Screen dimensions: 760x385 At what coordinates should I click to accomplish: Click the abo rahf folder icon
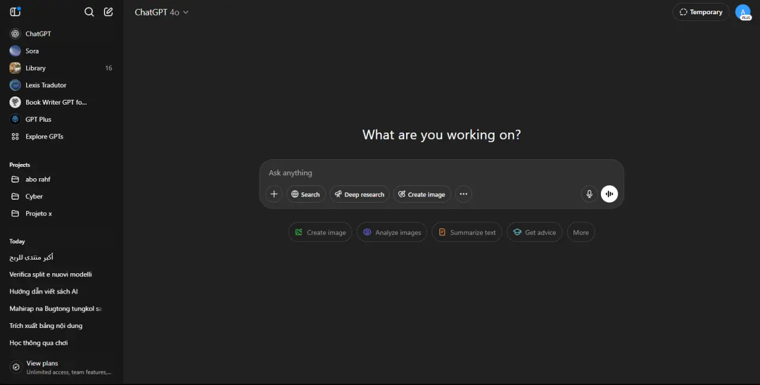click(x=15, y=179)
